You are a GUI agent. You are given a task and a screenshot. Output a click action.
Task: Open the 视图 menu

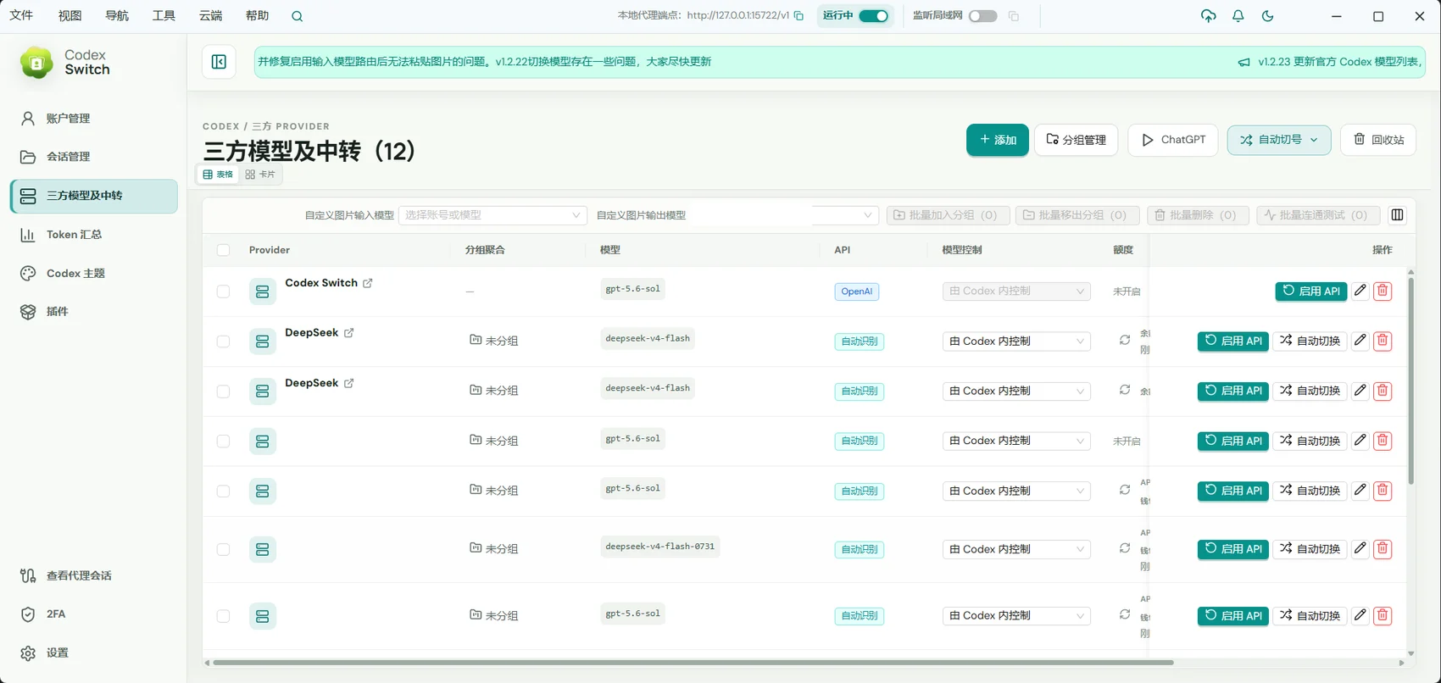coord(70,16)
